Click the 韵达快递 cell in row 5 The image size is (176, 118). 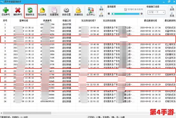coord(67,38)
